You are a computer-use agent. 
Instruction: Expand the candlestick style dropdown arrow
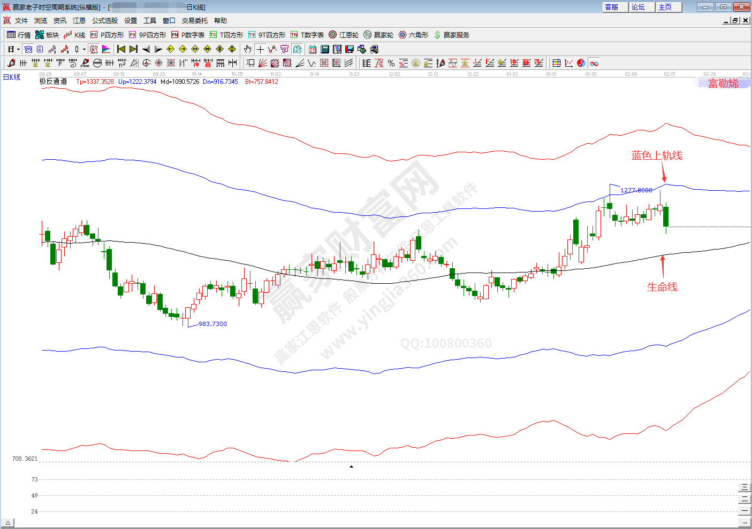[x=84, y=49]
